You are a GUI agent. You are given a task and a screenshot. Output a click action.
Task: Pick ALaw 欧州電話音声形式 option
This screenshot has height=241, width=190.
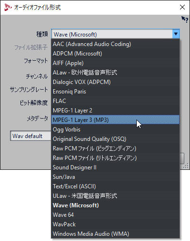point(115,73)
